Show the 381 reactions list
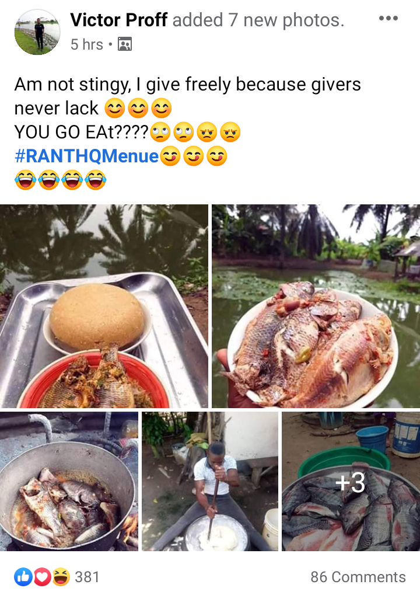 [87, 577]
